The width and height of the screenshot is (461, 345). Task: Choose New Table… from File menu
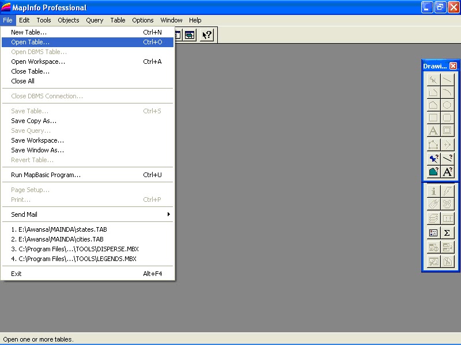coord(88,32)
